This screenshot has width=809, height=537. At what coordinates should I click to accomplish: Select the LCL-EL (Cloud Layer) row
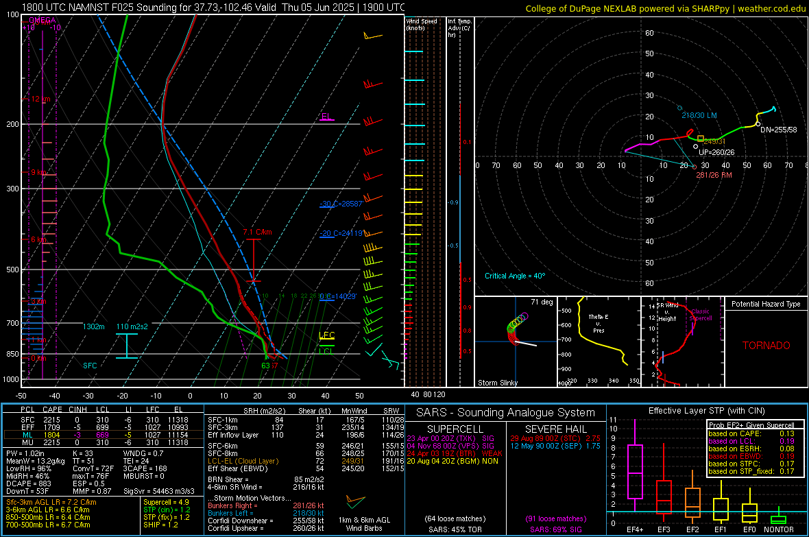[x=306, y=461]
